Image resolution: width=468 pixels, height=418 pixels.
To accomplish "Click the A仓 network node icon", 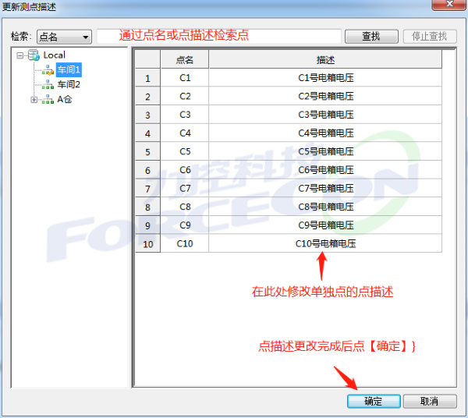I will 48,99.
